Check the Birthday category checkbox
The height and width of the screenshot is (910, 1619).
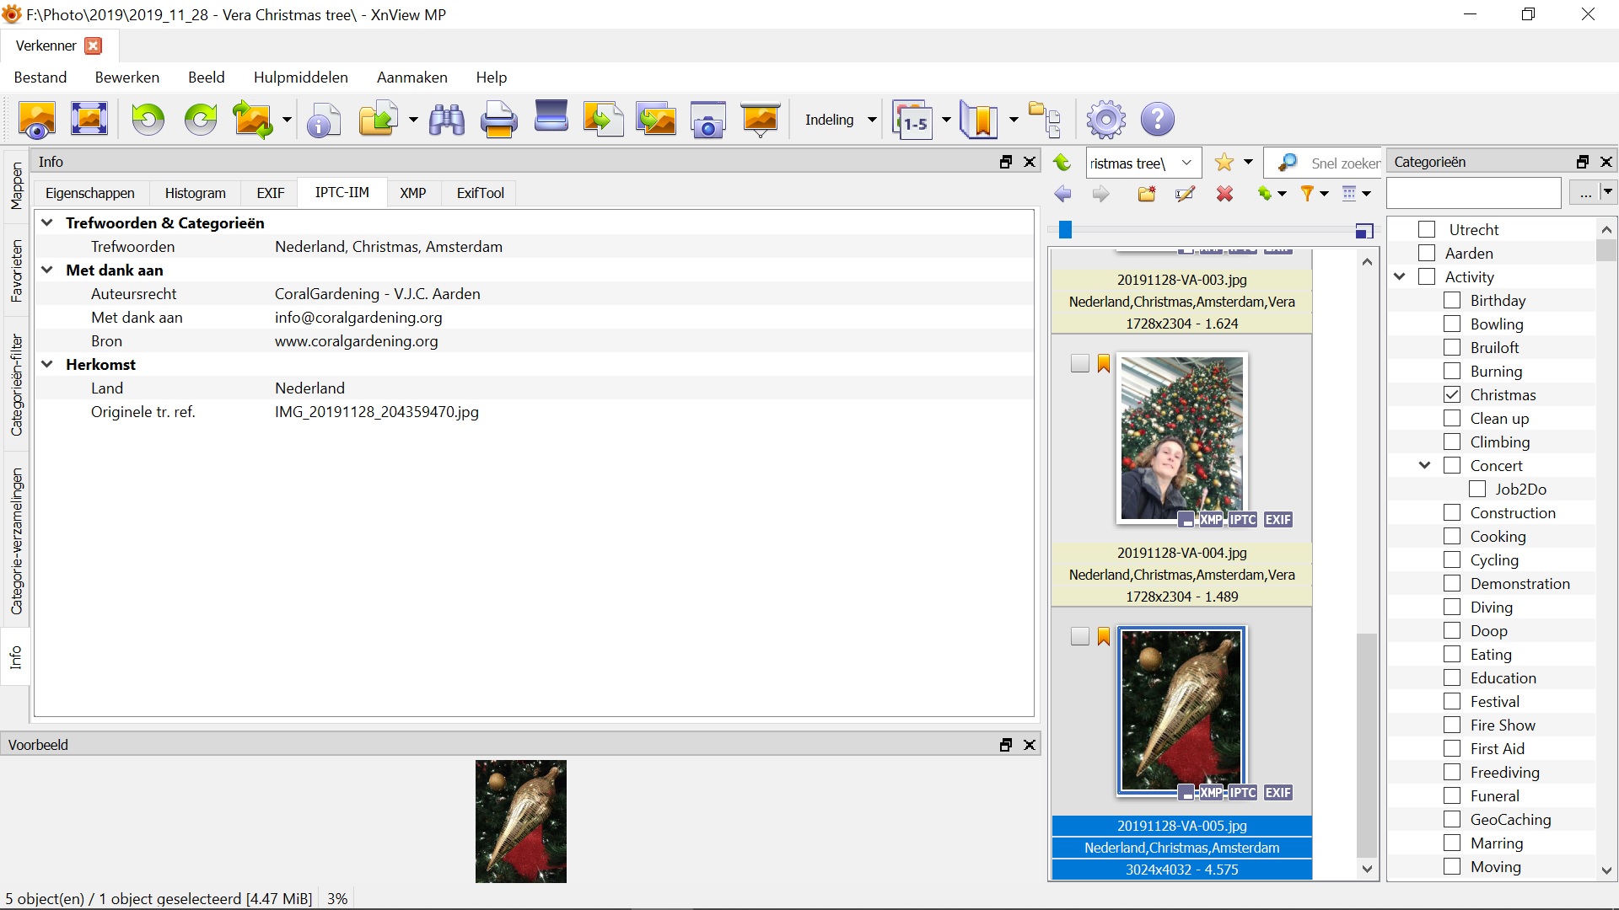tap(1452, 300)
